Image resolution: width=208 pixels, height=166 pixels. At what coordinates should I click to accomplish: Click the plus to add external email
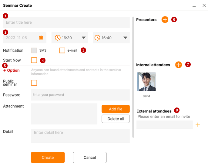(x=197, y=125)
